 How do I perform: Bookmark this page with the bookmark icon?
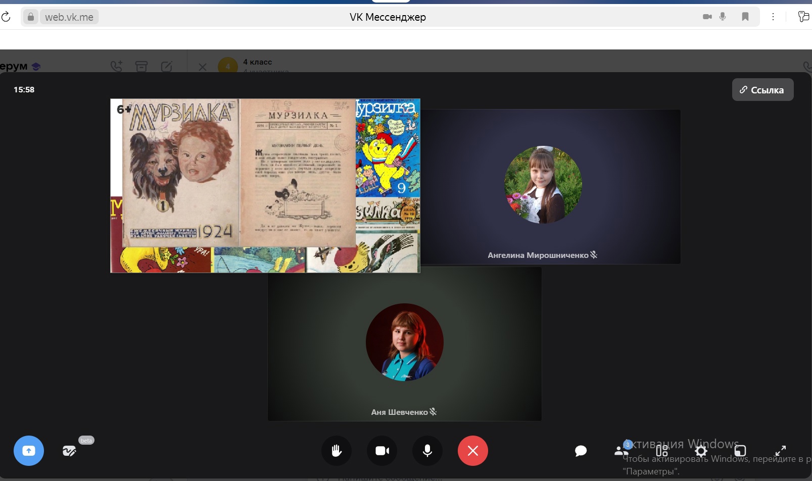(745, 17)
